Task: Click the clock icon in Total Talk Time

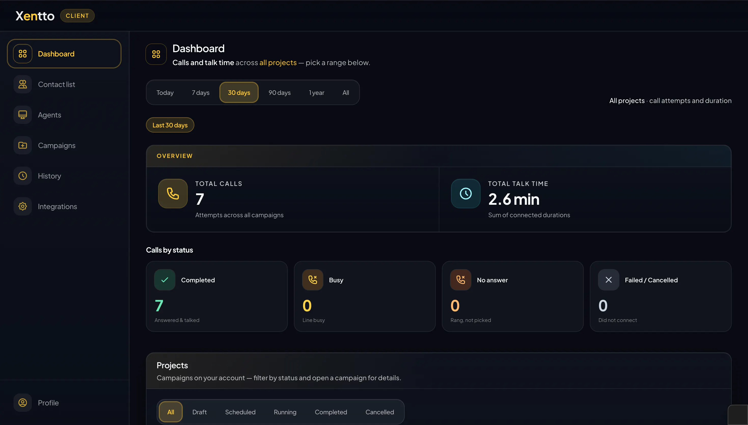Action: (x=466, y=194)
